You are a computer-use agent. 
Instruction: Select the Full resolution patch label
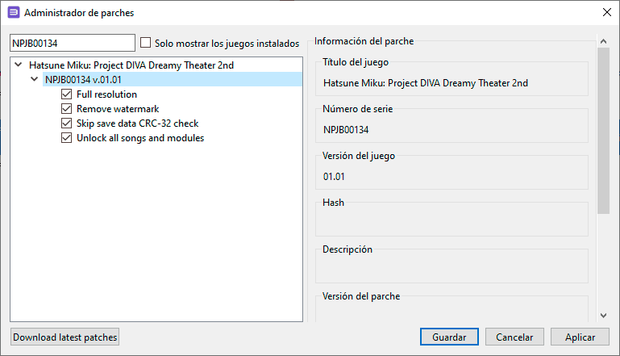click(x=106, y=94)
